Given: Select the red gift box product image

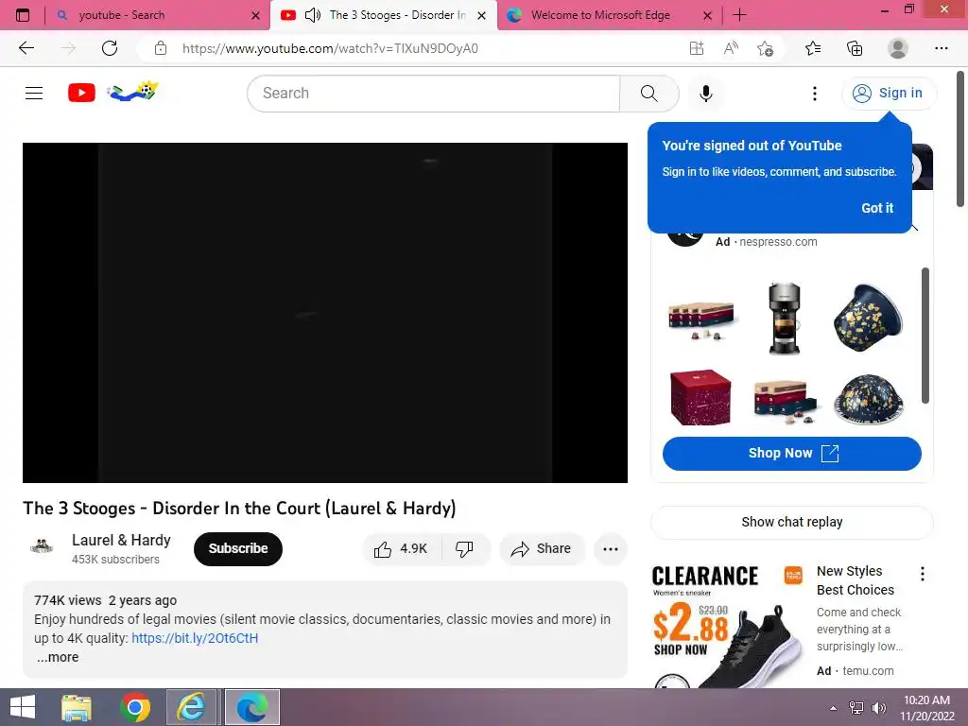Looking at the screenshot, I should pos(700,398).
